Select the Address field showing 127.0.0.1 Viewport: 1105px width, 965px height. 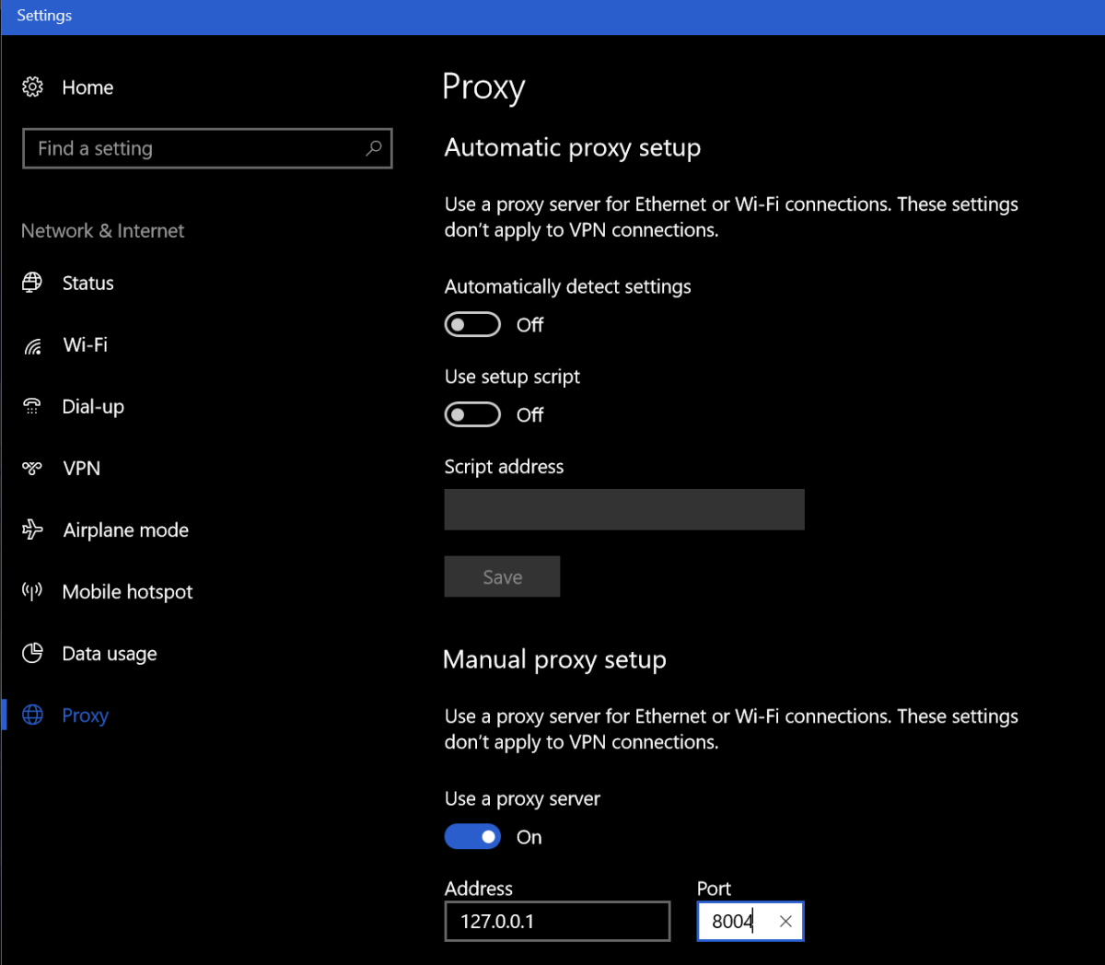point(556,921)
